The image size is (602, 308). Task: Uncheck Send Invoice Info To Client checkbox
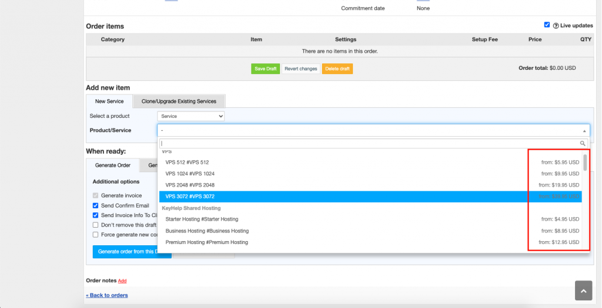coord(96,215)
